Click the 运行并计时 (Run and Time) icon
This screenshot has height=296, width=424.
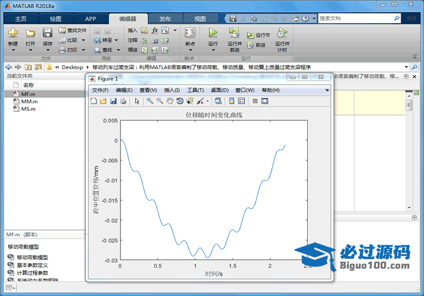282,33
